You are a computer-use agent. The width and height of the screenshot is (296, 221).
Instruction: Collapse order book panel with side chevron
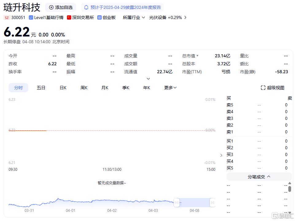[221, 155]
